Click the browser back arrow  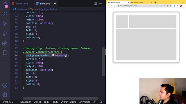108,6
